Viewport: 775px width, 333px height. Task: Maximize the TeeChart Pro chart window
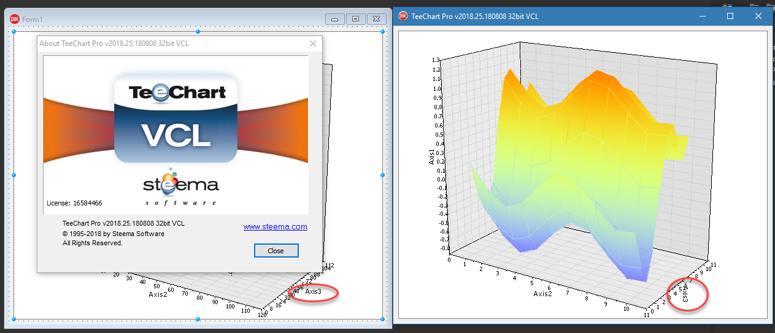click(x=730, y=16)
